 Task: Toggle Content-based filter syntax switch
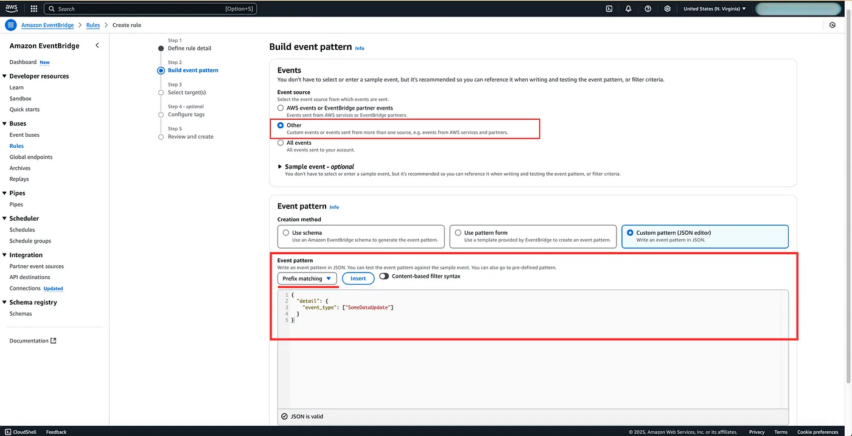point(384,276)
